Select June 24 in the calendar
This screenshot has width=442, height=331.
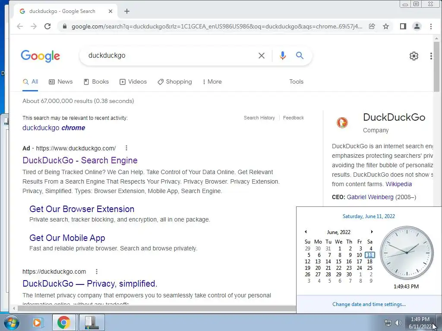pos(359,268)
